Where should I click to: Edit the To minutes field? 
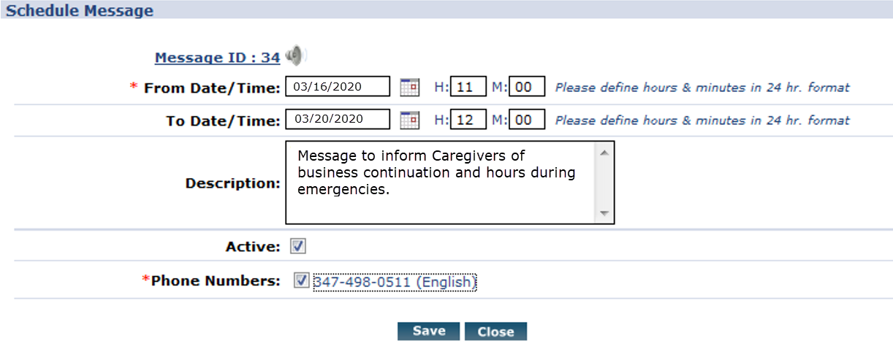coord(526,119)
